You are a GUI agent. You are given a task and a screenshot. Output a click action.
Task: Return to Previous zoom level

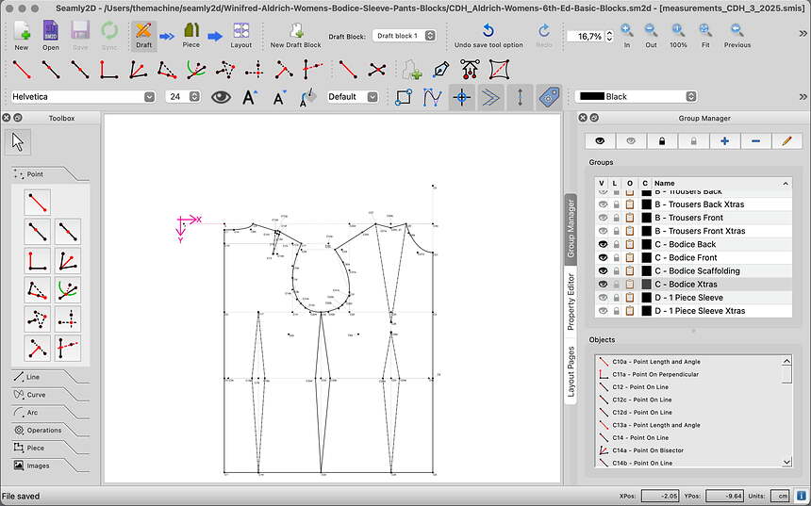[737, 35]
